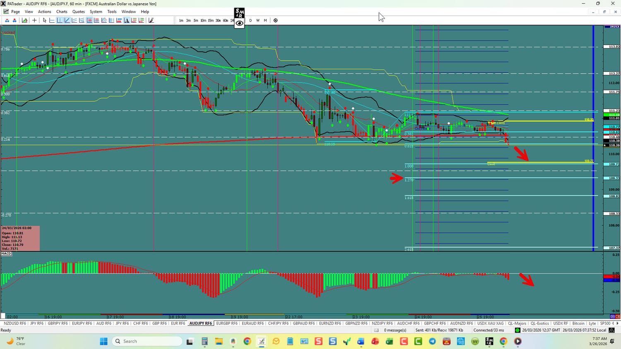Screen dimensions: 621x349
Task: Open the Charts menu
Action: point(62,12)
